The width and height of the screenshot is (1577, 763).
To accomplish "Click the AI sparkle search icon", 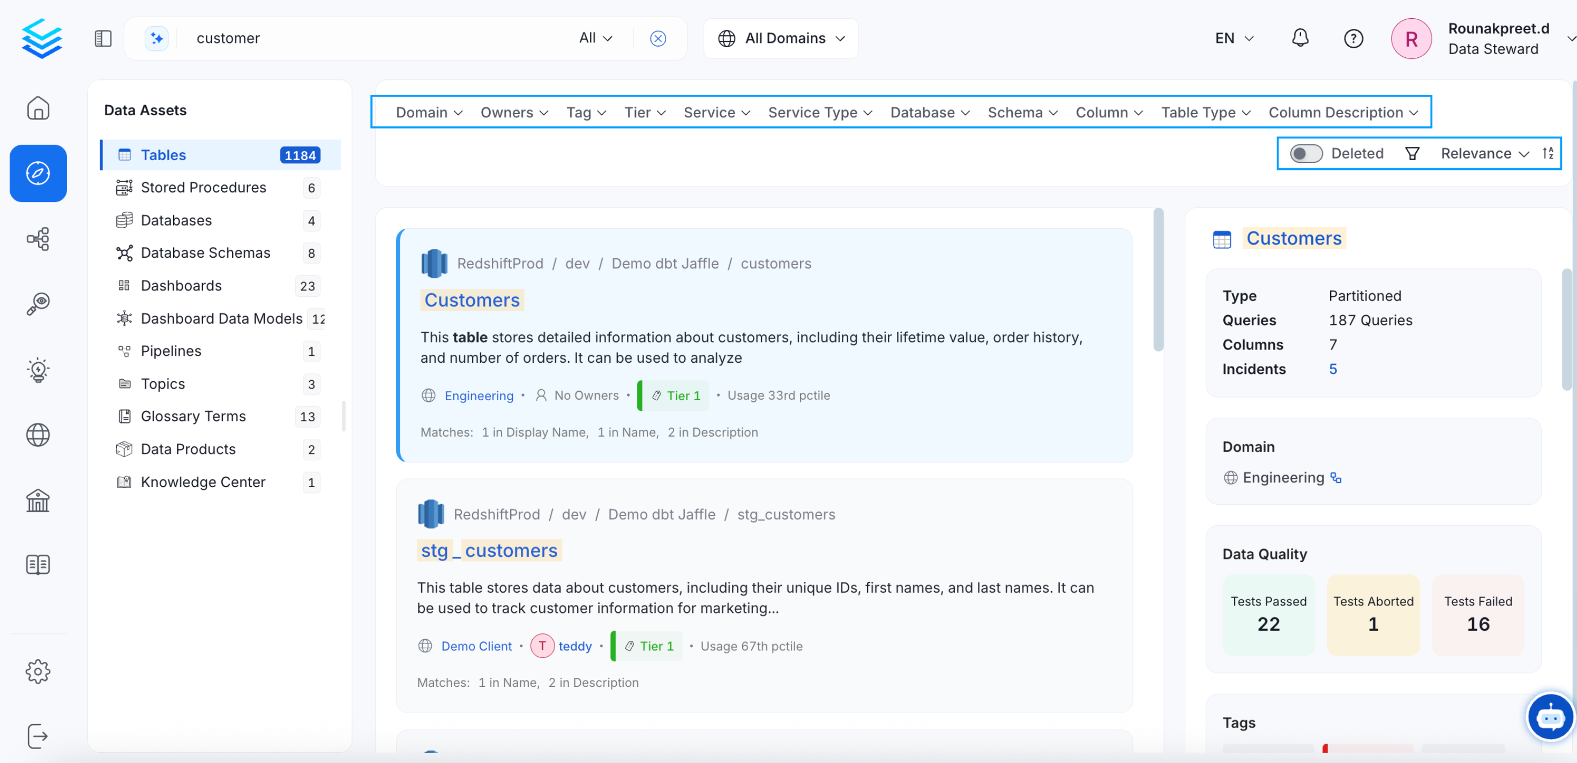I will (x=156, y=39).
